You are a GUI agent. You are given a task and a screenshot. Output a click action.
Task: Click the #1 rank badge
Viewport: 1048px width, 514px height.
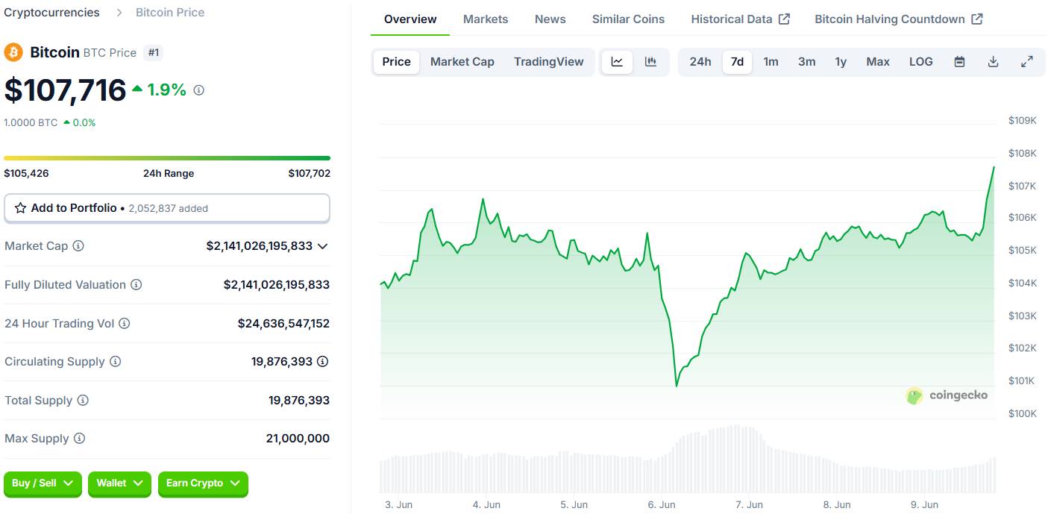pos(154,53)
